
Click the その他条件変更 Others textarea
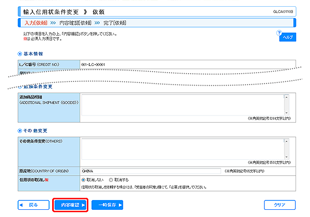click(183, 149)
